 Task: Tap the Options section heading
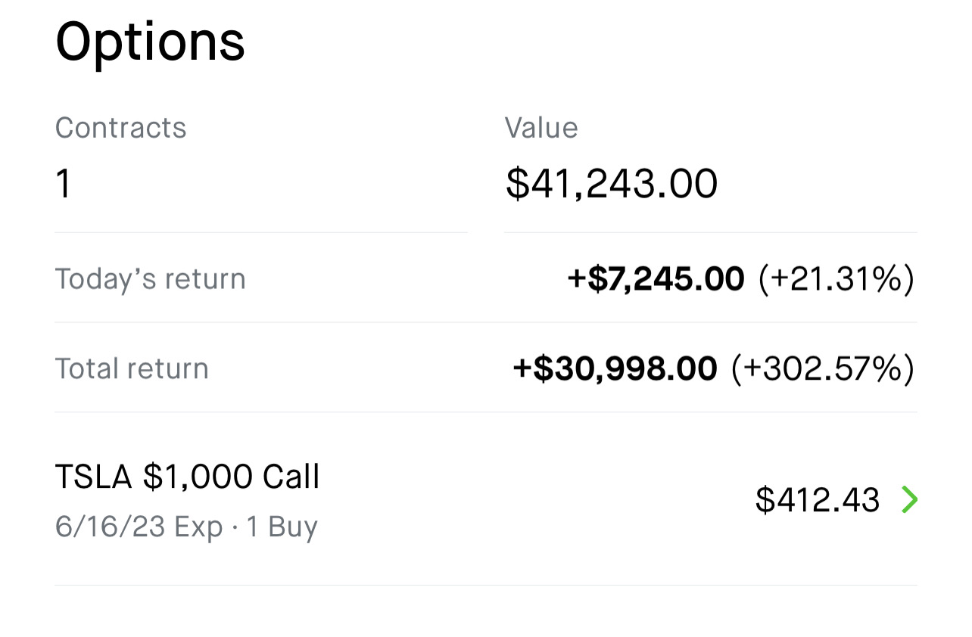point(150,42)
